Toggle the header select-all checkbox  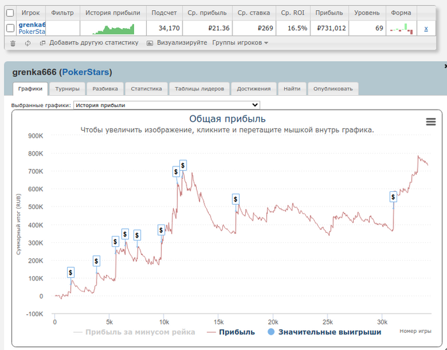point(10,13)
